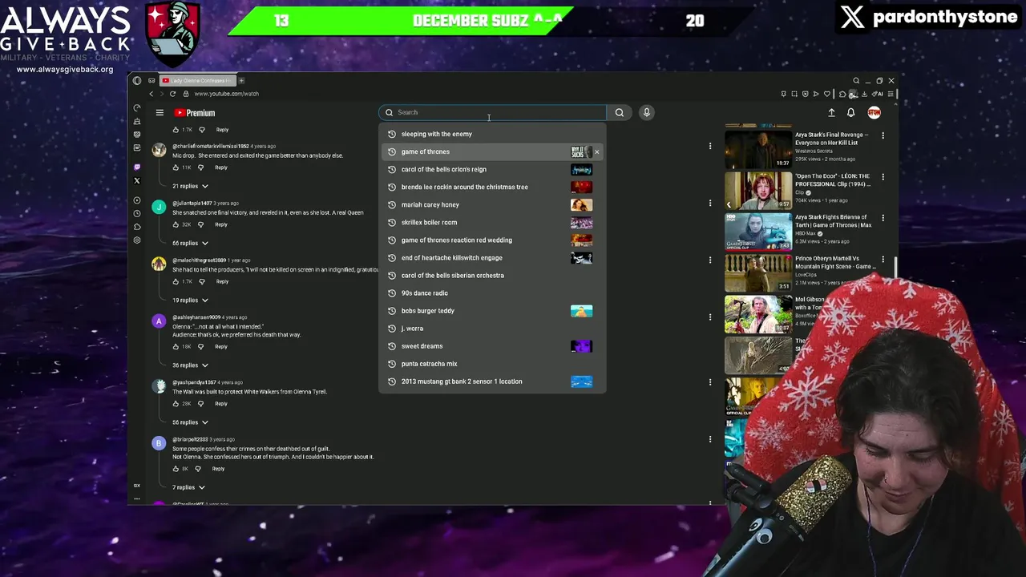Reply to @ashleyhansen9009's comment

pyautogui.click(x=221, y=346)
